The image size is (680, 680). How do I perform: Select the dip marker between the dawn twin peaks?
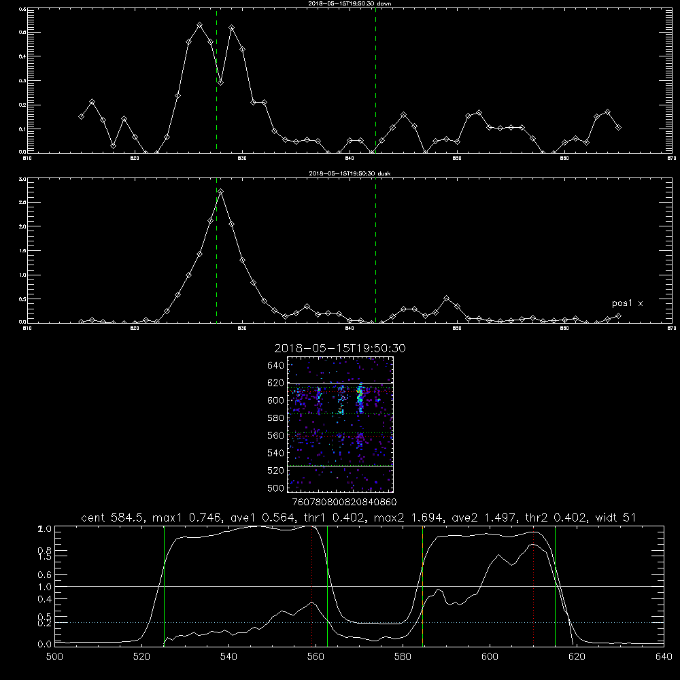coord(221,82)
